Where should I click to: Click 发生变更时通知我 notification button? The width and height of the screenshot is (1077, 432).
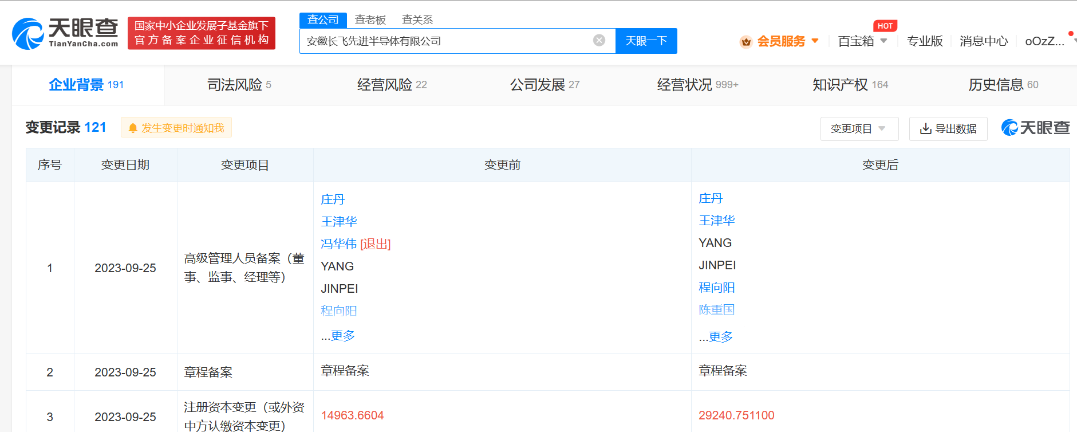pos(176,127)
